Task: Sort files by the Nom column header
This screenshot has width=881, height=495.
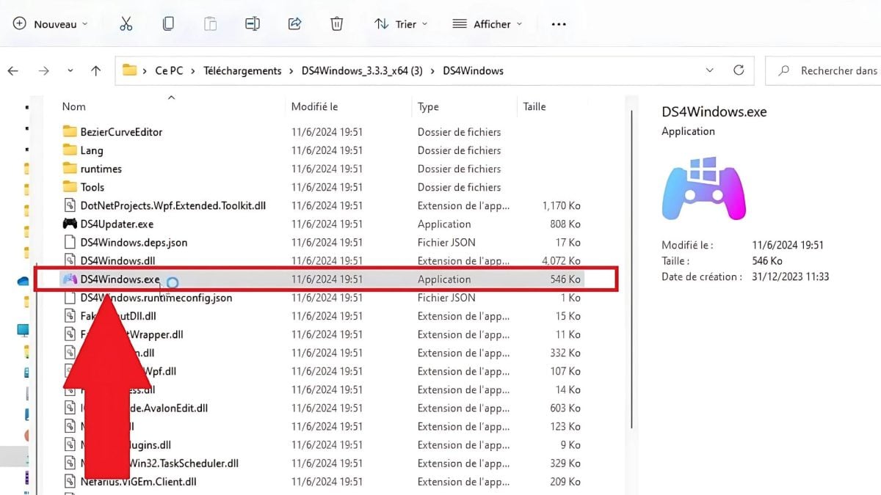Action: [x=74, y=107]
